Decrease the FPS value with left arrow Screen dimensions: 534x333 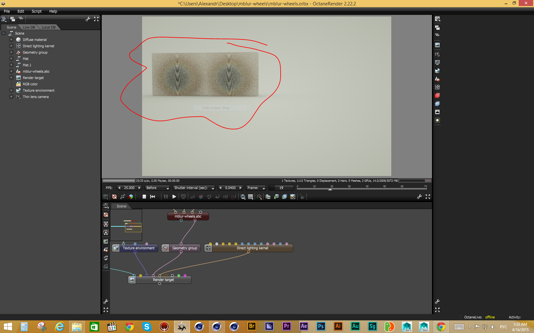coord(119,188)
